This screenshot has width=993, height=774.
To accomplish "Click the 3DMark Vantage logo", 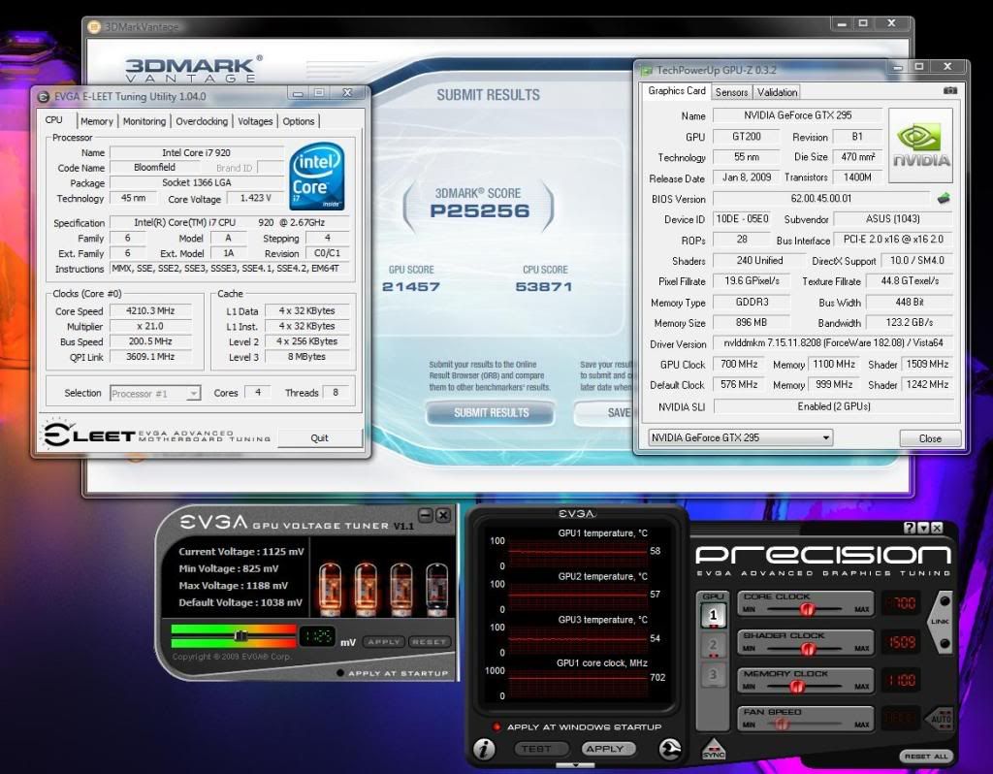I will [193, 69].
